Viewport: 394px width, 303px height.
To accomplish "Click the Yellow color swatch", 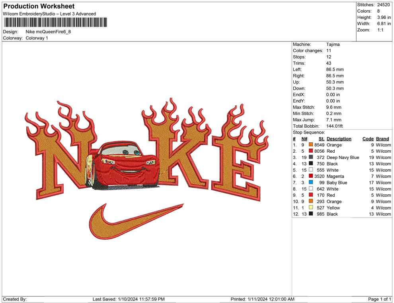I will click(x=311, y=207).
